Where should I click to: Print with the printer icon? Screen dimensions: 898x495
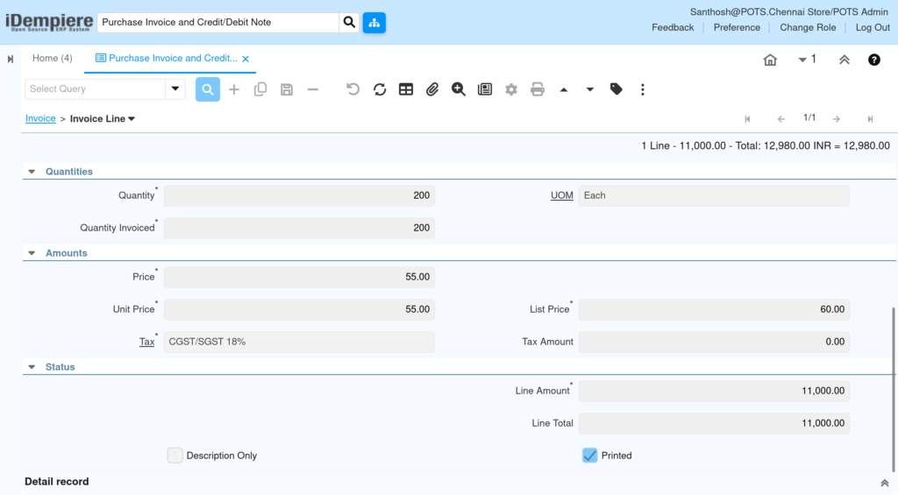538,89
